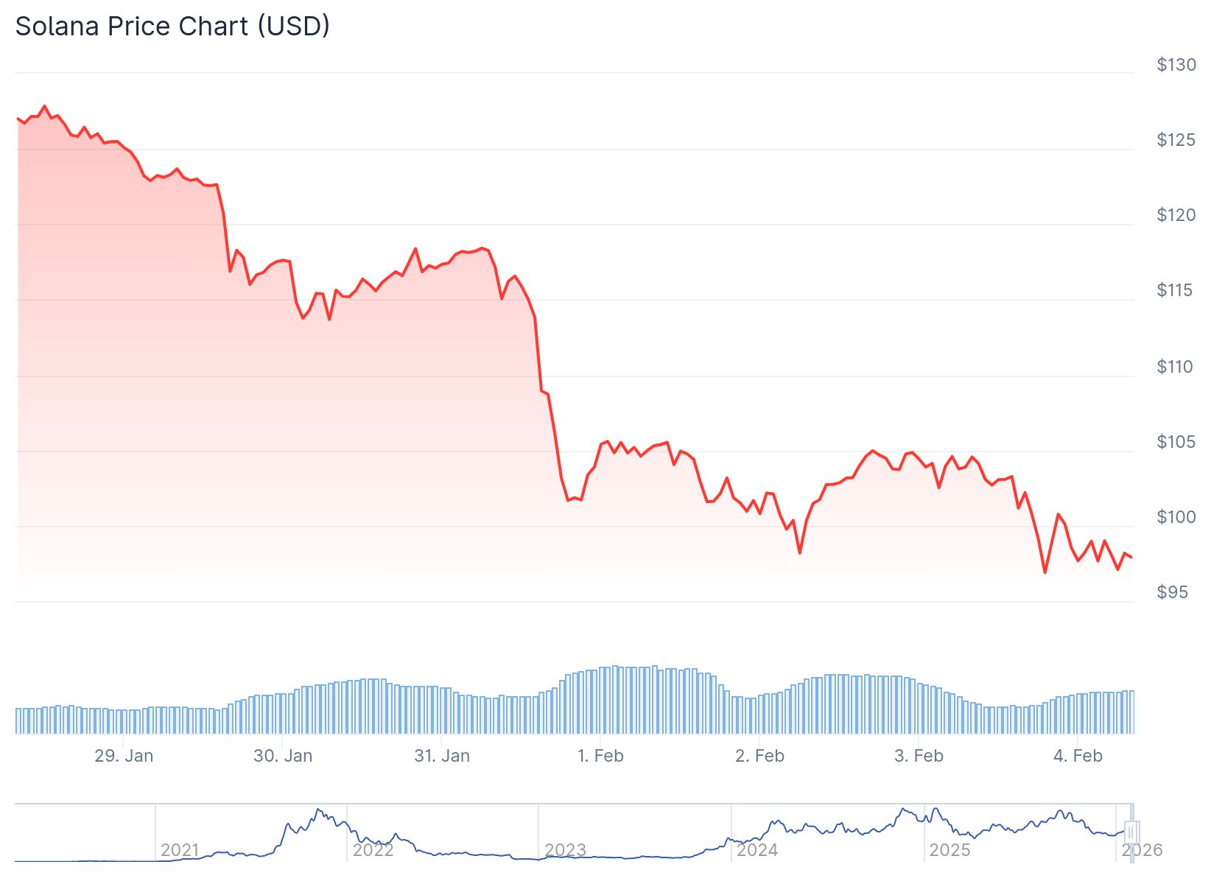Click the $110 price axis label
Viewport: 1211px width, 884px height.
1175,367
